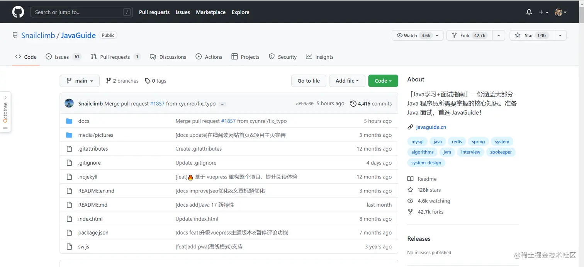Open the .gitattributes file

coord(93,149)
